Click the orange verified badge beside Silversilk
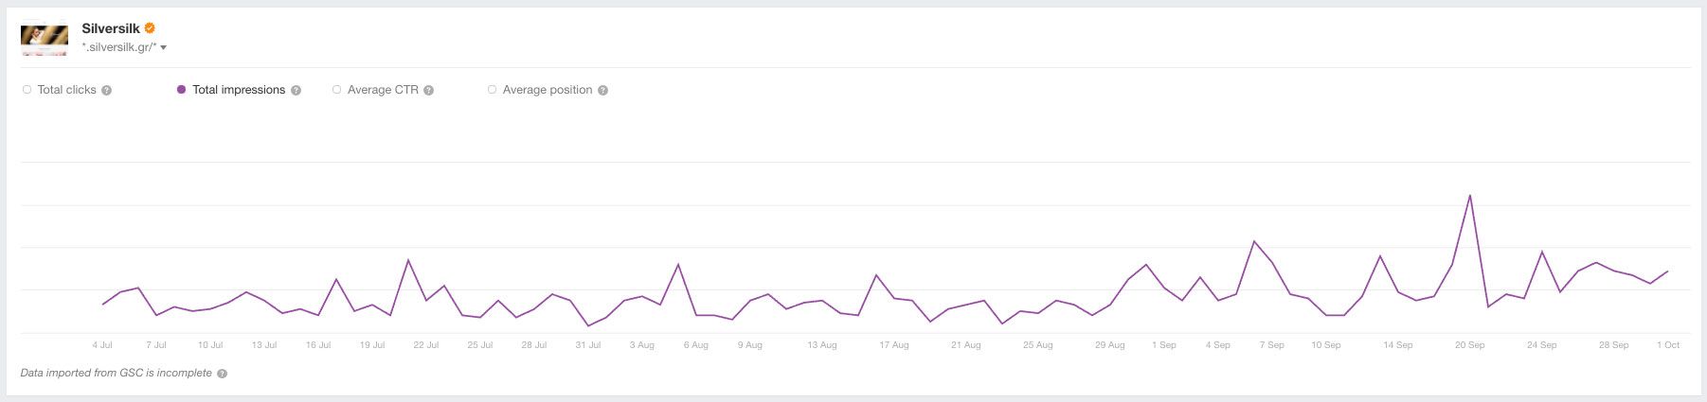Screen dimensions: 1707x402 pyautogui.click(x=150, y=28)
